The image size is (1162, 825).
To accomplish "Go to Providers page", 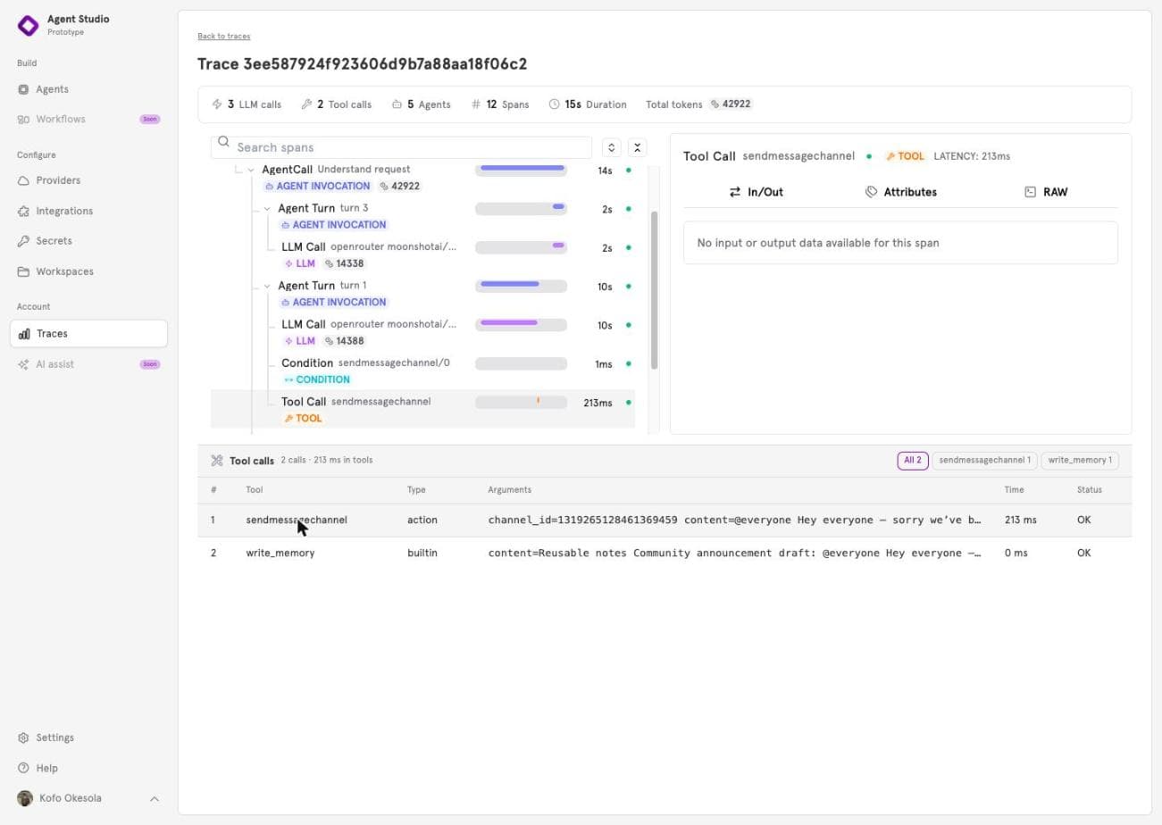I will [x=88, y=180].
